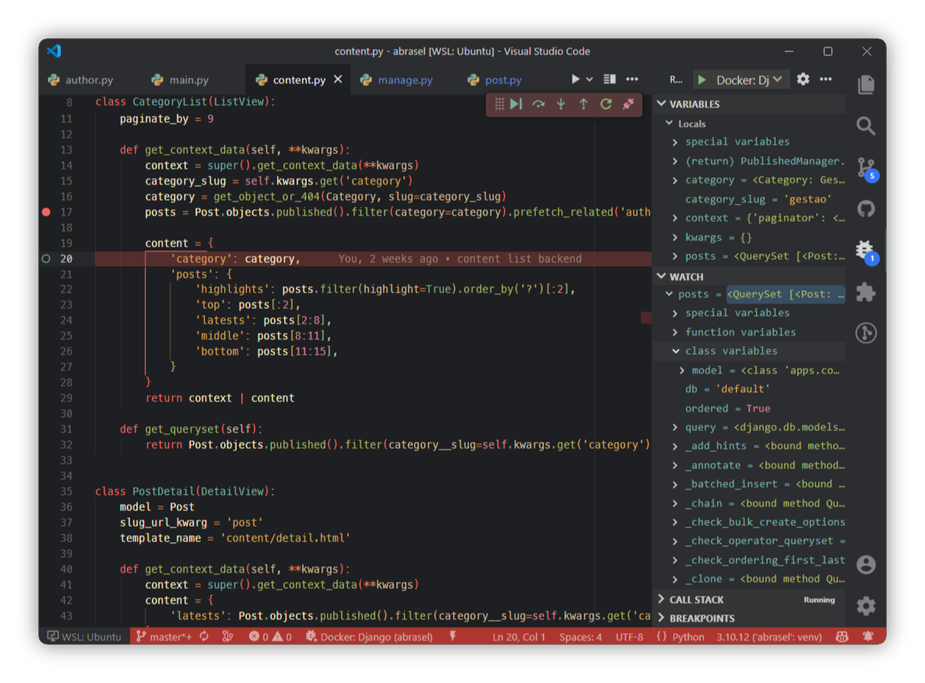The width and height of the screenshot is (925, 683).
Task: Click the sync changes icon in the status bar
Action: point(204,637)
